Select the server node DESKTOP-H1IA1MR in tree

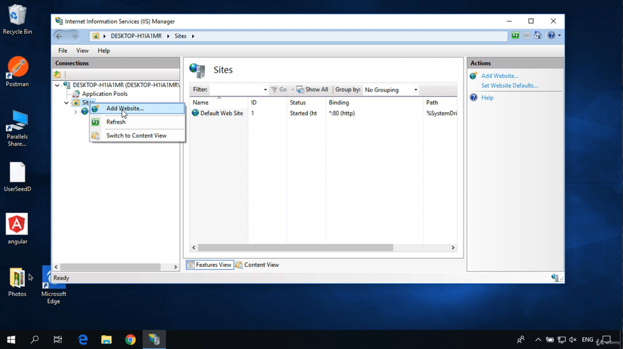click(126, 85)
